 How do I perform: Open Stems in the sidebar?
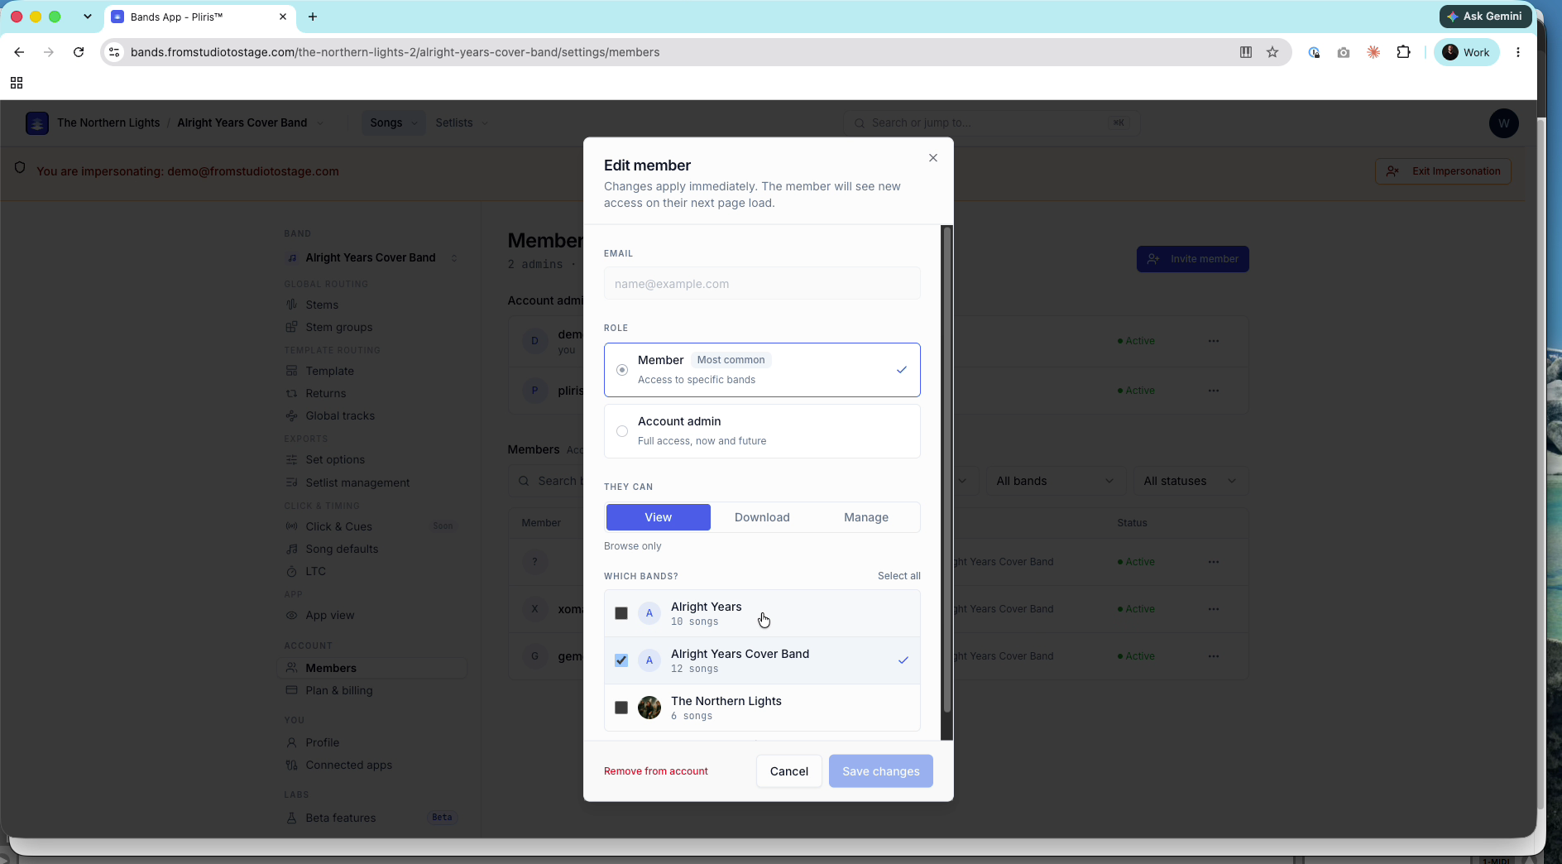click(x=322, y=305)
